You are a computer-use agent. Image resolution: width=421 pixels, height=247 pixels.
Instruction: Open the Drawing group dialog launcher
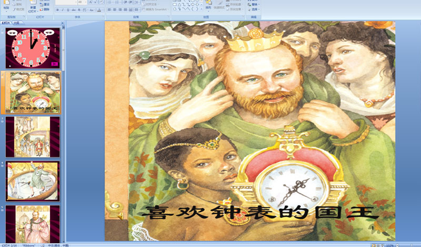click(243, 16)
